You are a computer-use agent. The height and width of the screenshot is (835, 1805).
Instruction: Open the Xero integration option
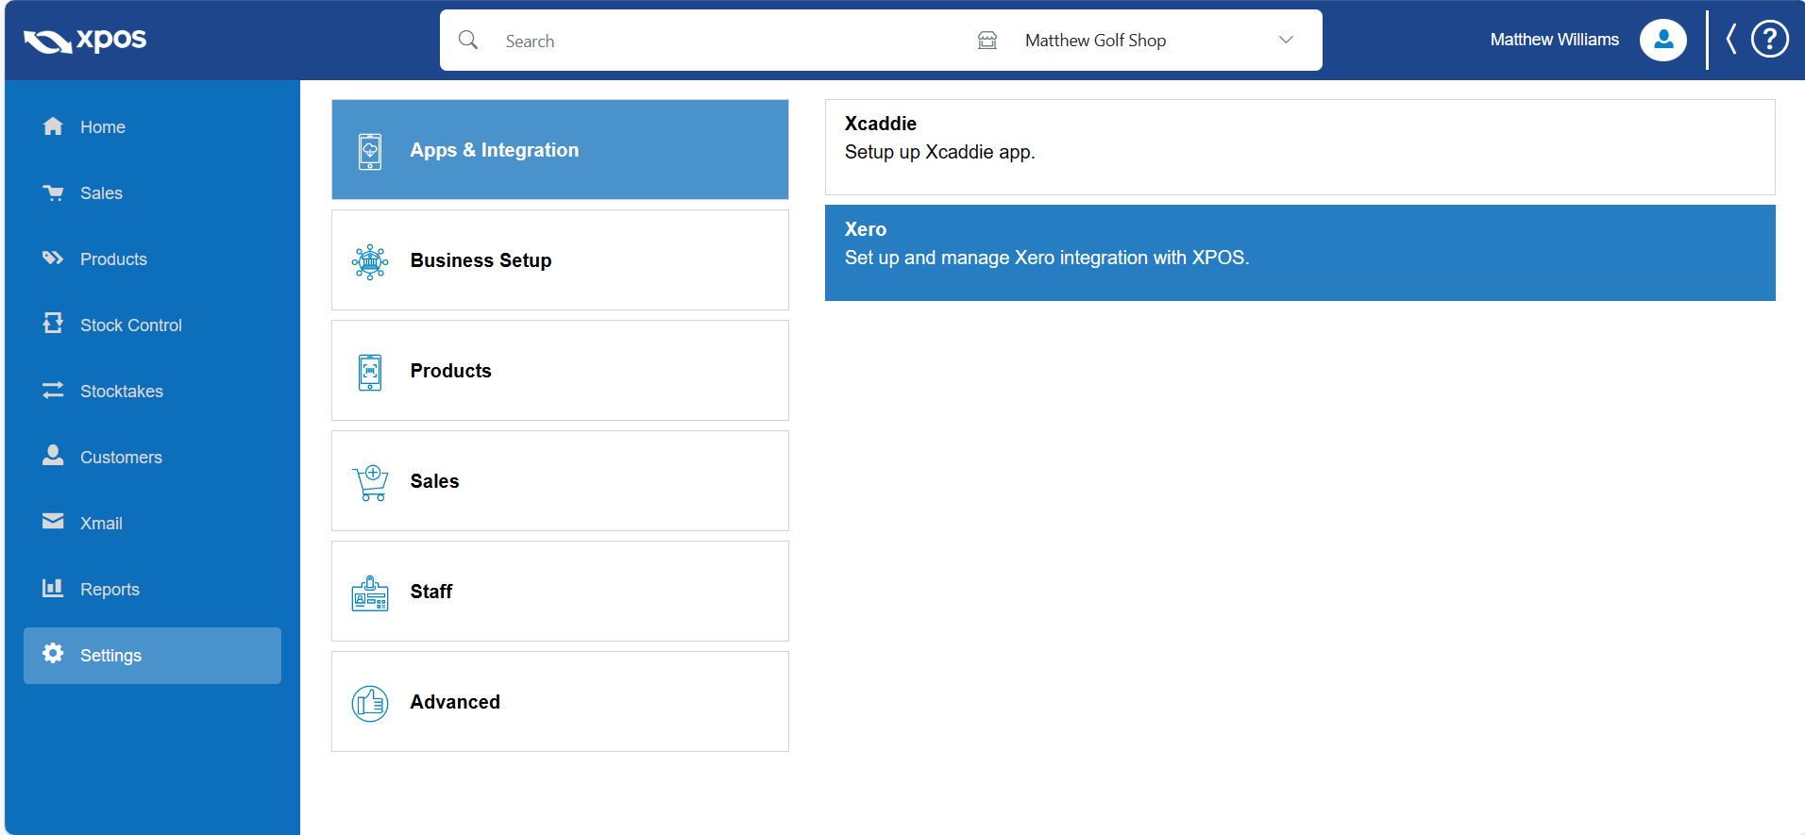1300,253
